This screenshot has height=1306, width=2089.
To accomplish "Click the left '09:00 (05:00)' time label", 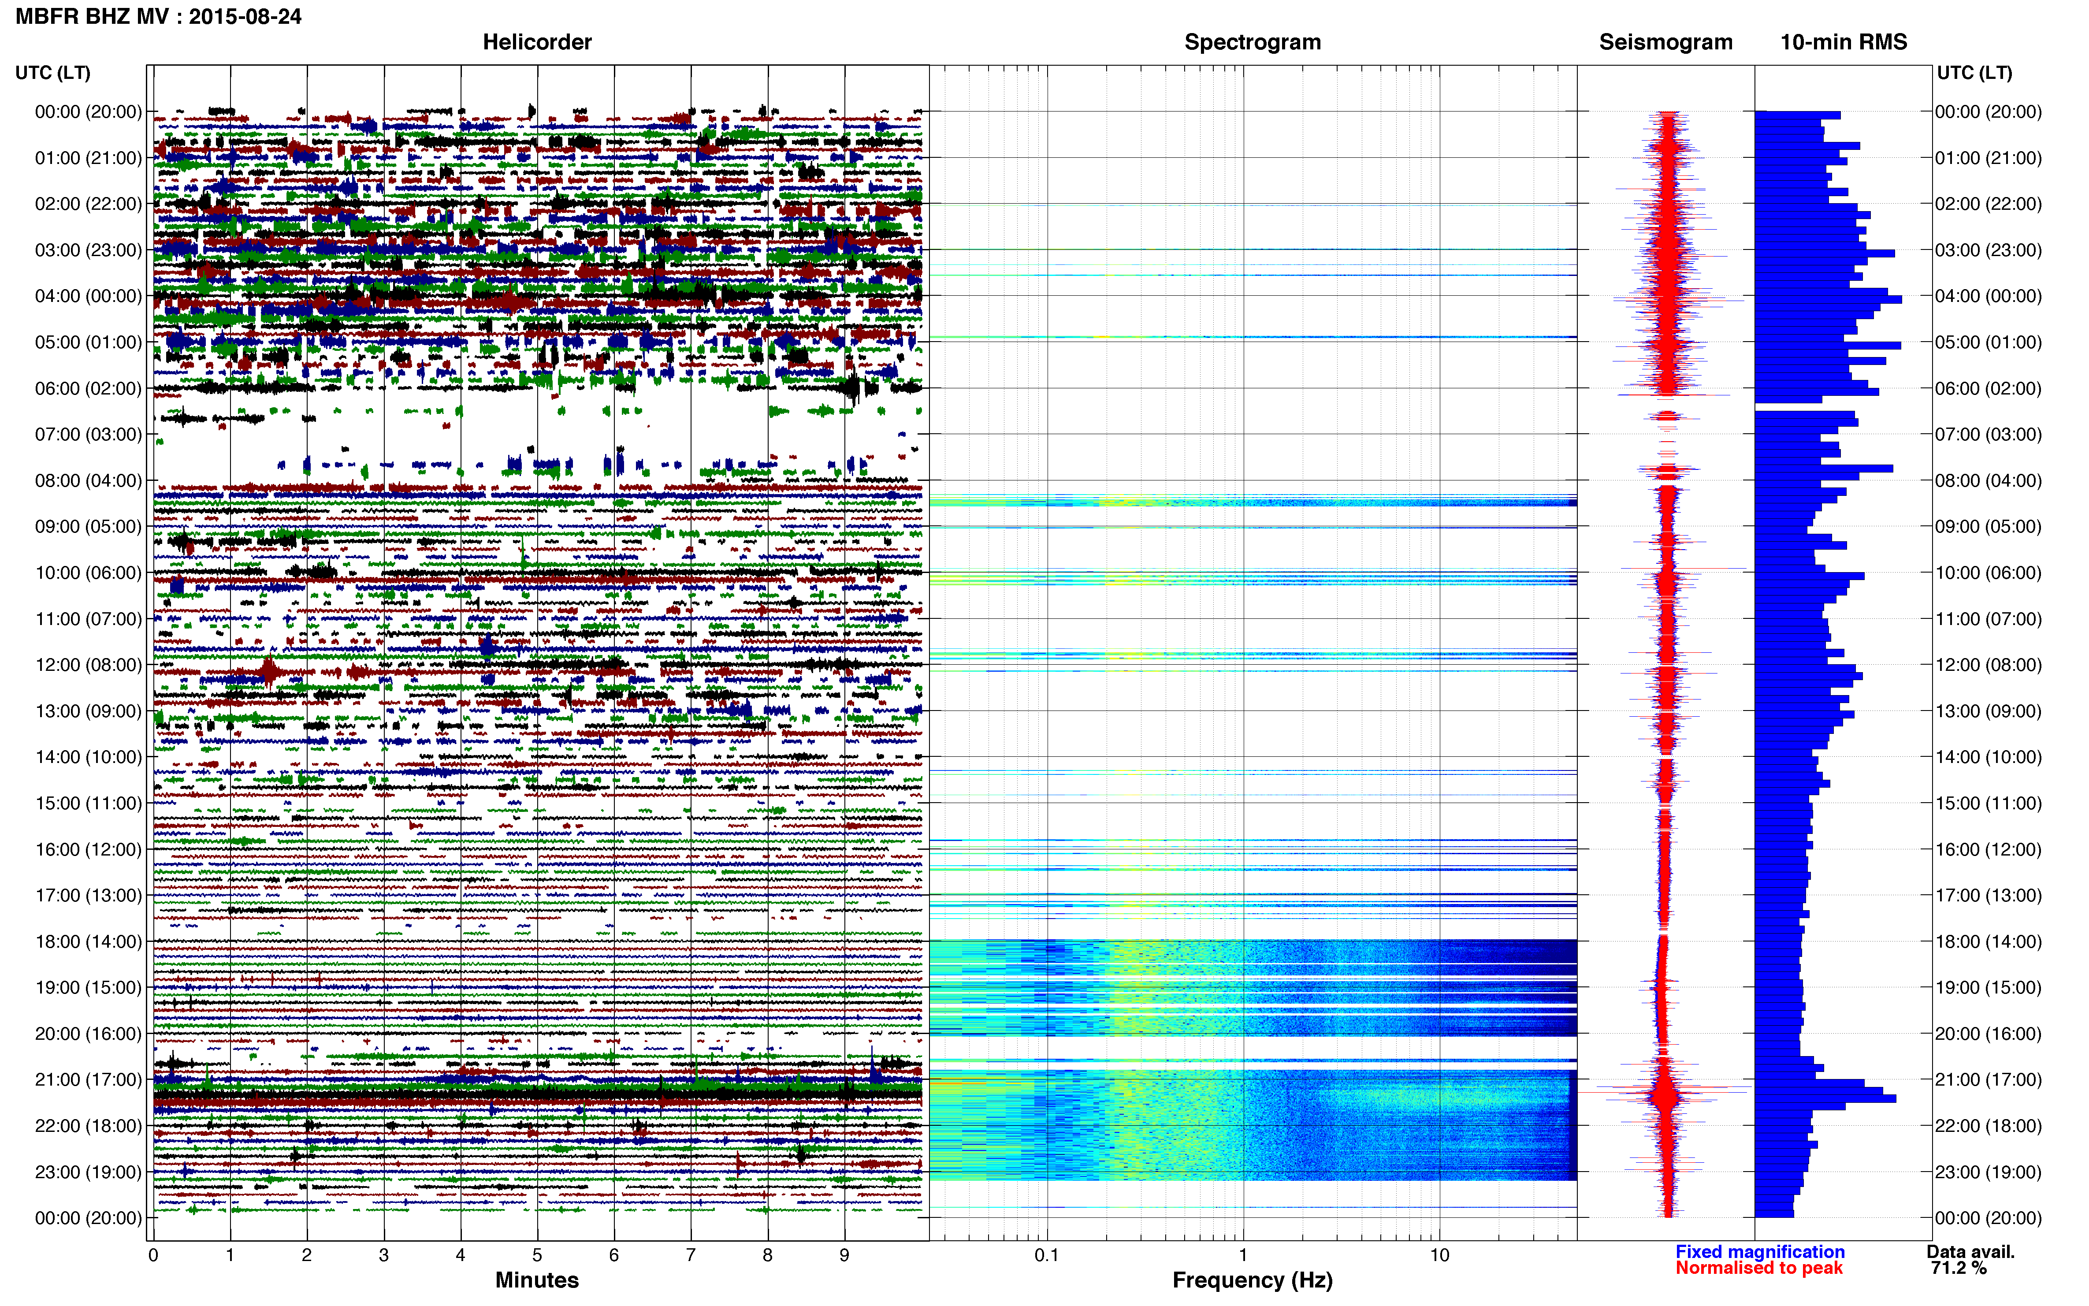I will [x=88, y=527].
